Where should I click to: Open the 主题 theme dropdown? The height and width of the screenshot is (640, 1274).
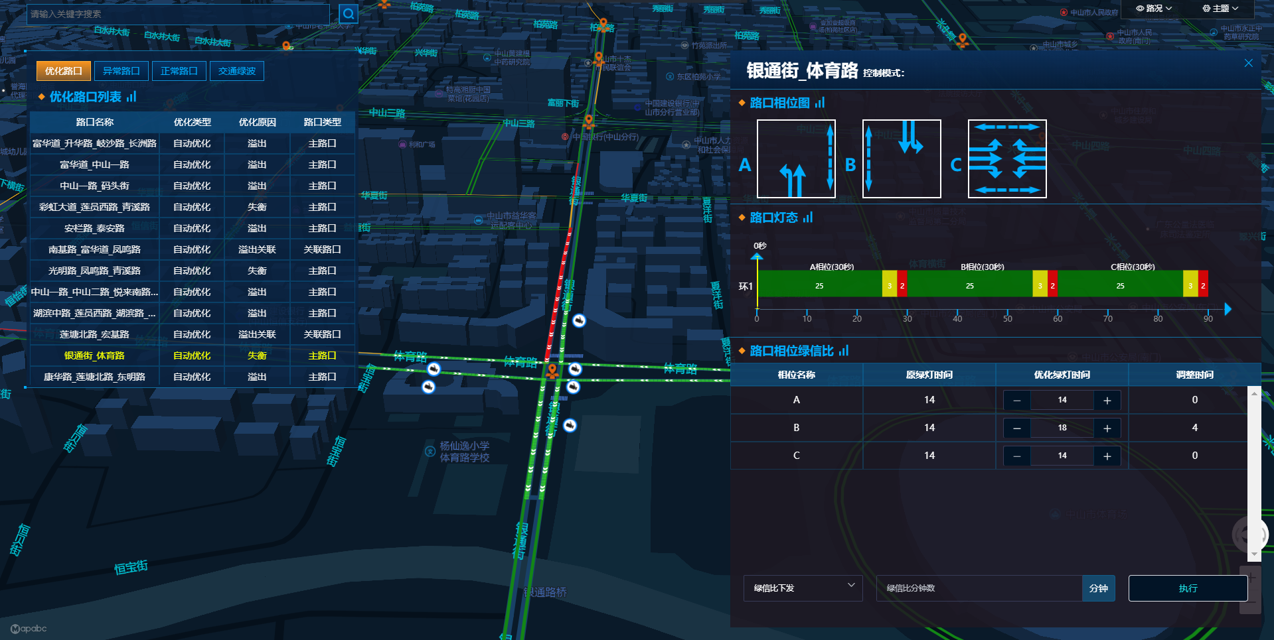[x=1220, y=9]
